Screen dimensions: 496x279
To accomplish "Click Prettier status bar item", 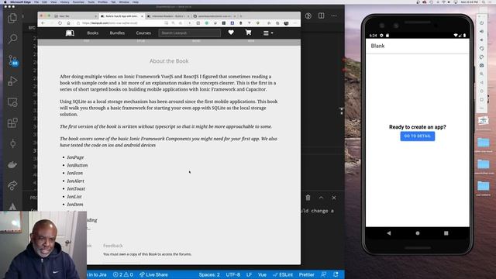I will click(x=306, y=274).
